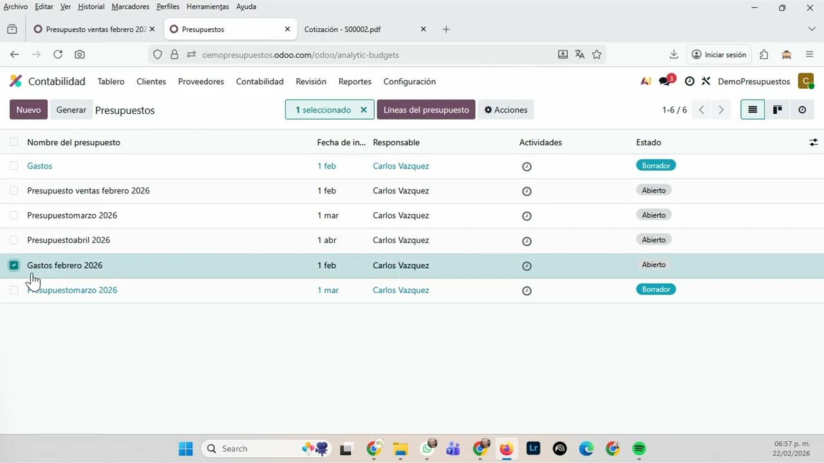The image size is (824, 463).
Task: Sort by Nombre del presupuesto column header
Action: pos(73,142)
